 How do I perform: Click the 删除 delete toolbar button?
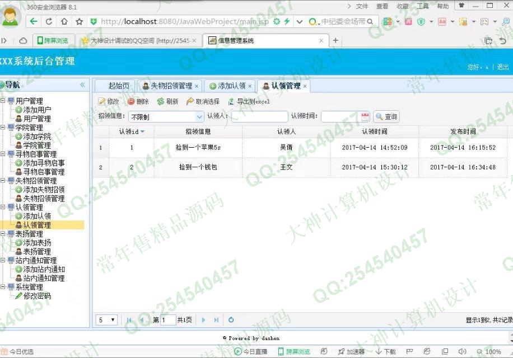pos(138,102)
